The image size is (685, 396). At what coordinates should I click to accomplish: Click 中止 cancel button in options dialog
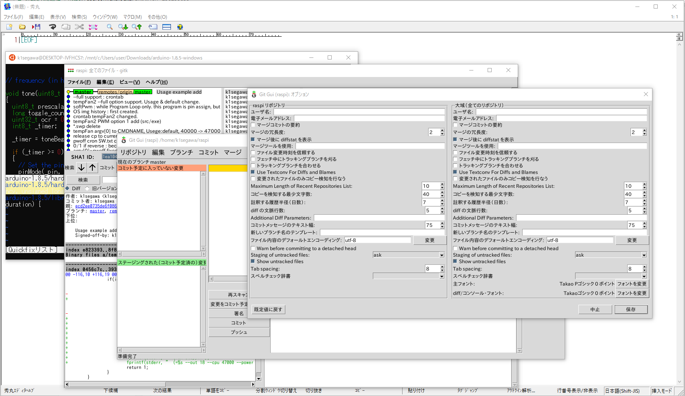(595, 310)
